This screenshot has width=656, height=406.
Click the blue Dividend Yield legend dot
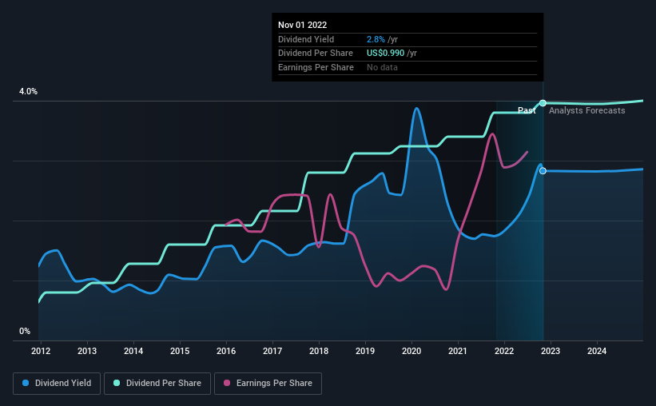[26, 383]
